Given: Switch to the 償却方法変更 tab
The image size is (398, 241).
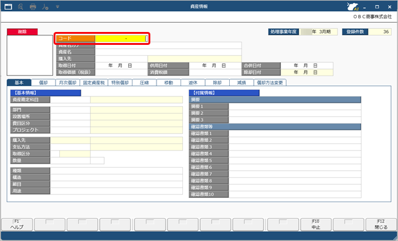Looking at the screenshot, I should (270, 82).
